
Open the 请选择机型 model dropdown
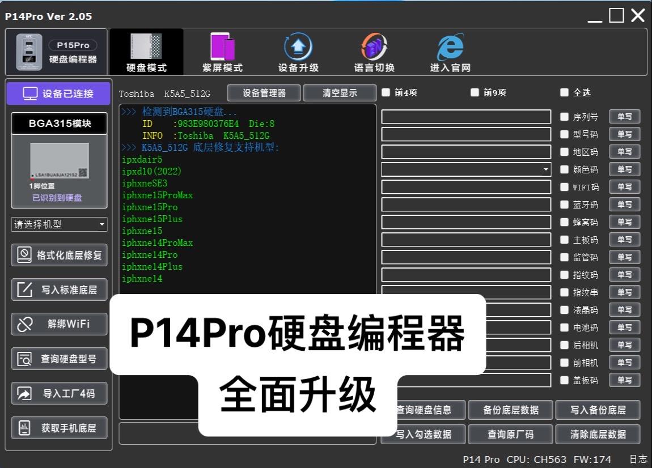[x=59, y=224]
